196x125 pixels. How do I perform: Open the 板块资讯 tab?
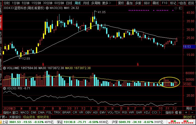pyautogui.click(x=43, y=117)
